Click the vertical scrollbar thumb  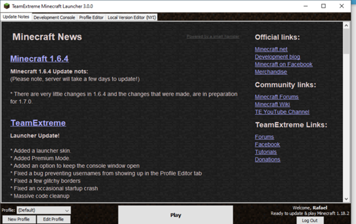[x=346, y=41]
